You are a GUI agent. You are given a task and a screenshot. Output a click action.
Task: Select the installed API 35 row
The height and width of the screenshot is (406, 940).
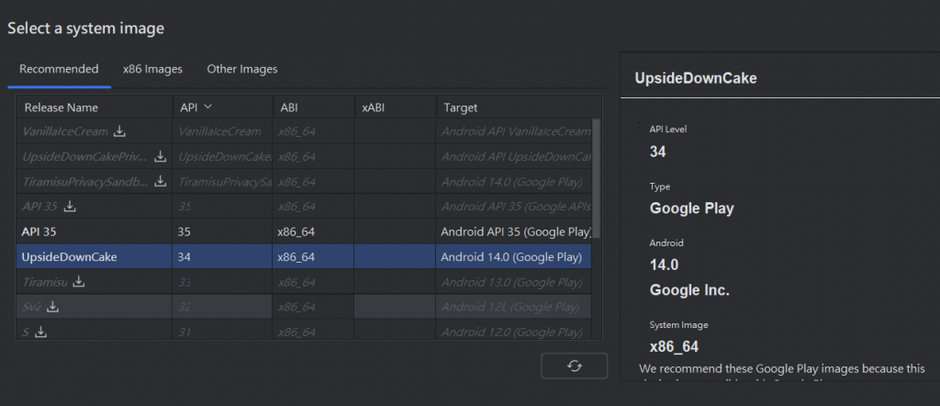pos(275,231)
